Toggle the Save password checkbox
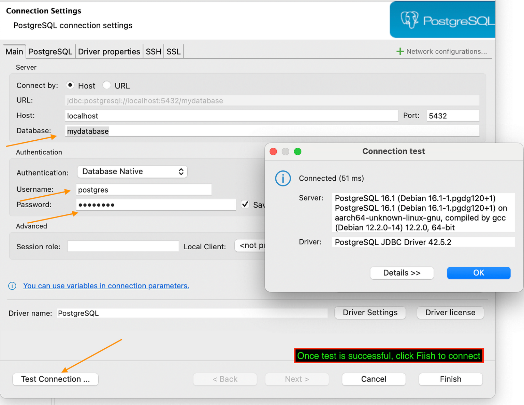524x405 pixels. coord(245,204)
